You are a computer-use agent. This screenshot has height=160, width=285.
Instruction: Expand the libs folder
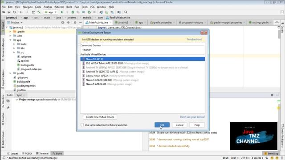(14, 48)
